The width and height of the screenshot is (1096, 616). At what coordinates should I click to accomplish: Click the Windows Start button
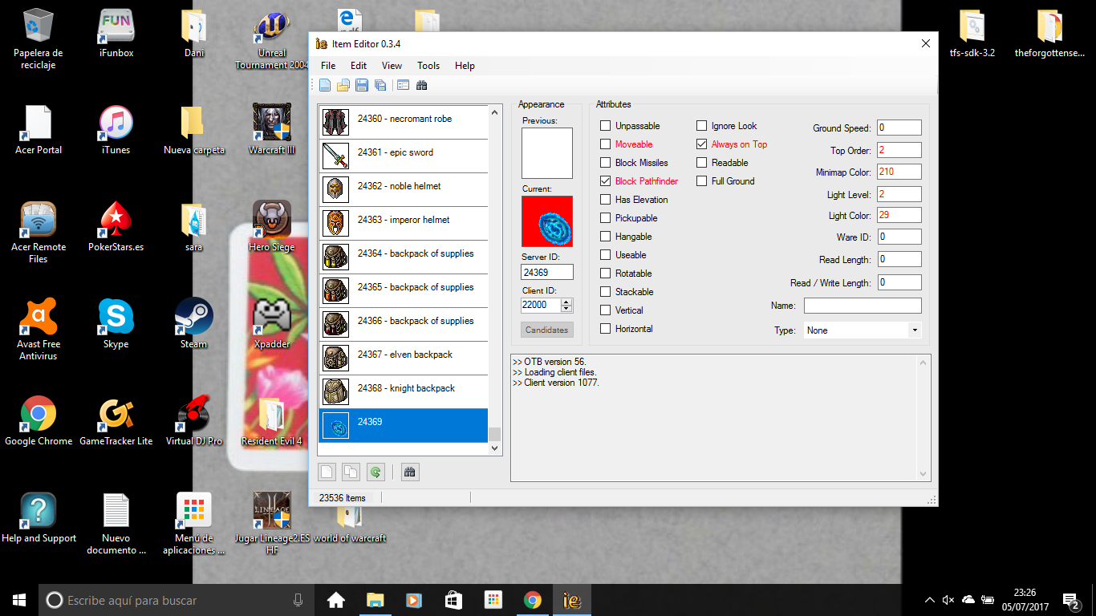pyautogui.click(x=19, y=600)
